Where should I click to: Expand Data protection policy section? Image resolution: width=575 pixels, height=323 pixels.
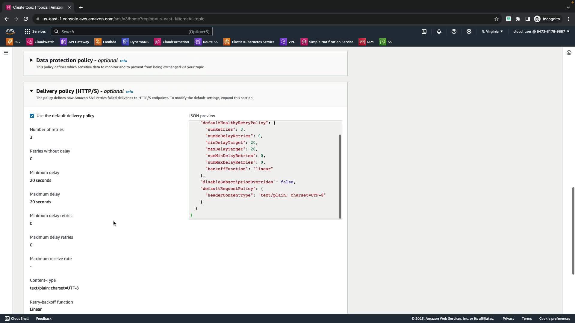pos(31,60)
